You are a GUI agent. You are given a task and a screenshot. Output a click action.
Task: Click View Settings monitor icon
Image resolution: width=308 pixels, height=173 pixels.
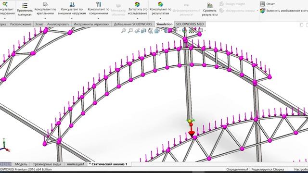click(x=200, y=30)
